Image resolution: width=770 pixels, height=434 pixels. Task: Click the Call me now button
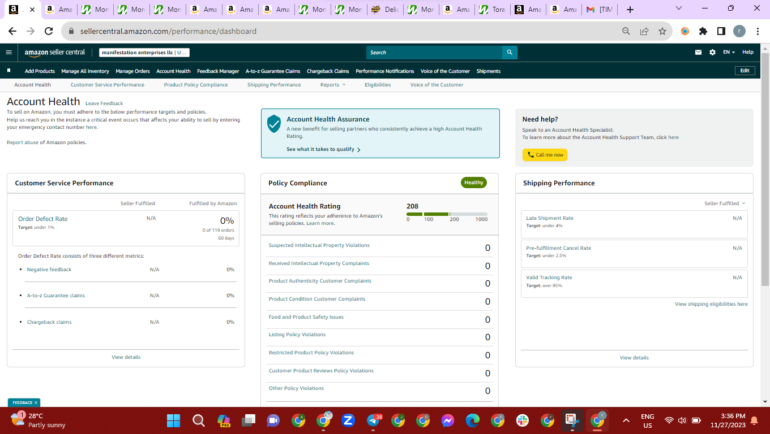(545, 155)
